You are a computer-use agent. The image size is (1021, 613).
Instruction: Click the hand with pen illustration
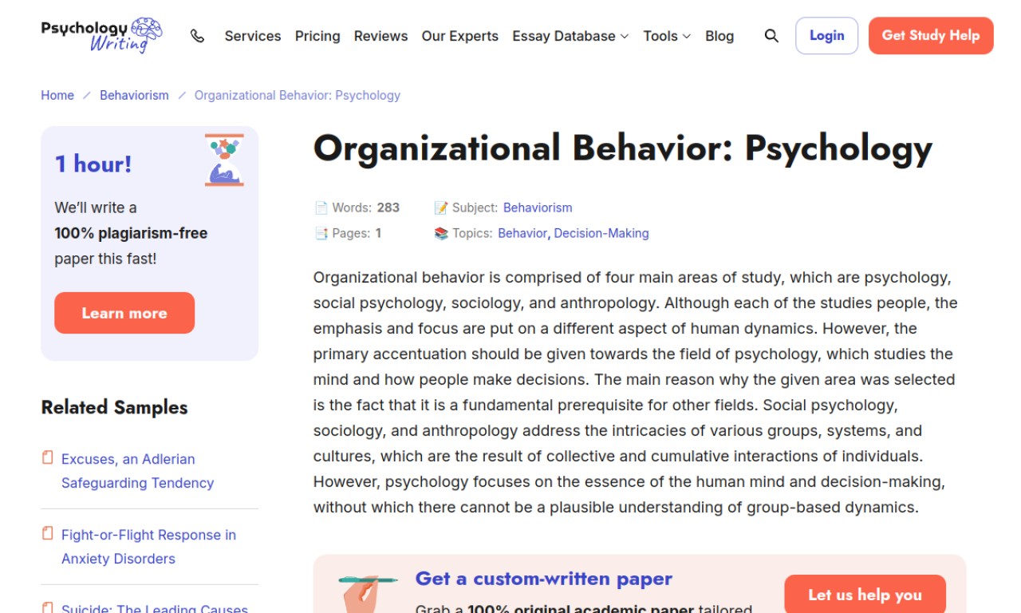point(367,592)
